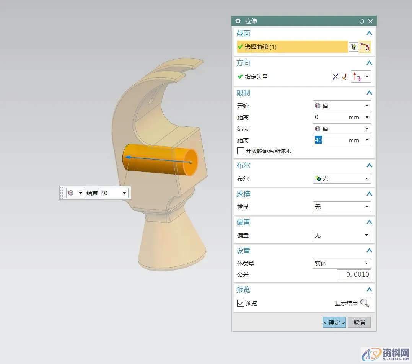Image resolution: width=412 pixels, height=364 pixels.
Task: Click the curve selection icon in 截面 row
Action: pos(365,47)
